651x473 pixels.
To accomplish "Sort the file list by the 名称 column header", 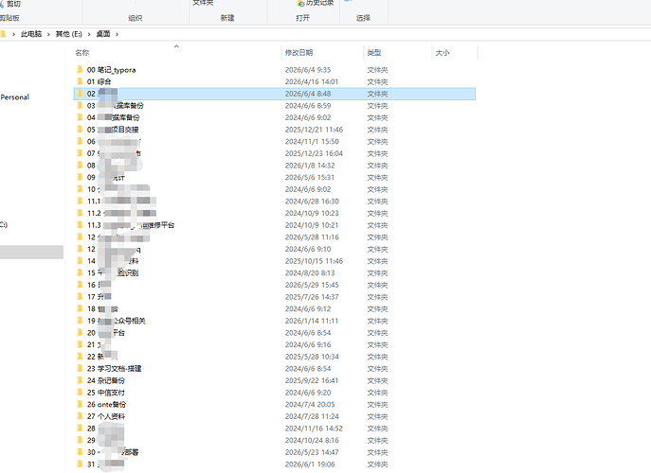I will point(82,53).
